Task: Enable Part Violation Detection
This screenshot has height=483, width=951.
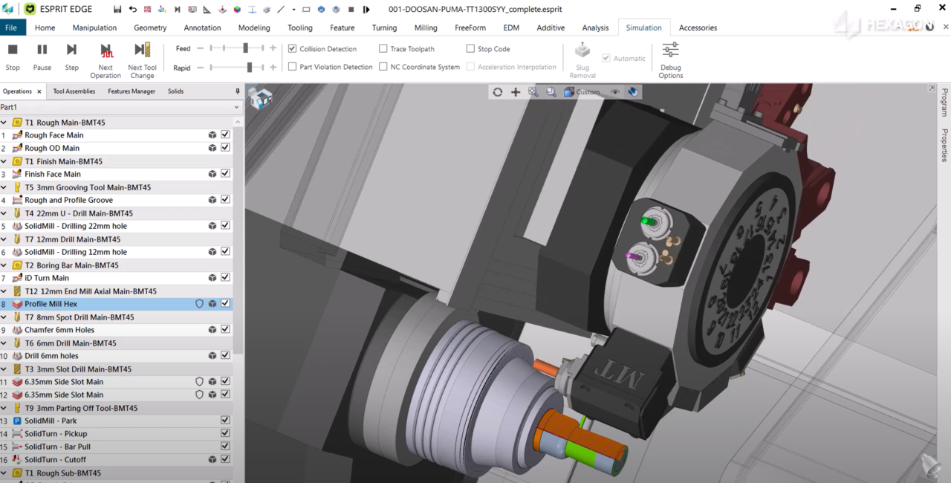Action: click(x=293, y=67)
